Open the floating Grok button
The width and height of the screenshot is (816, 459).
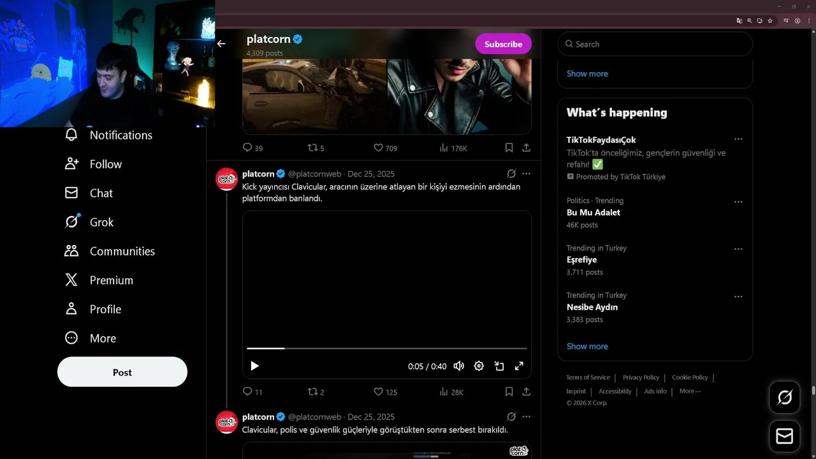785,397
